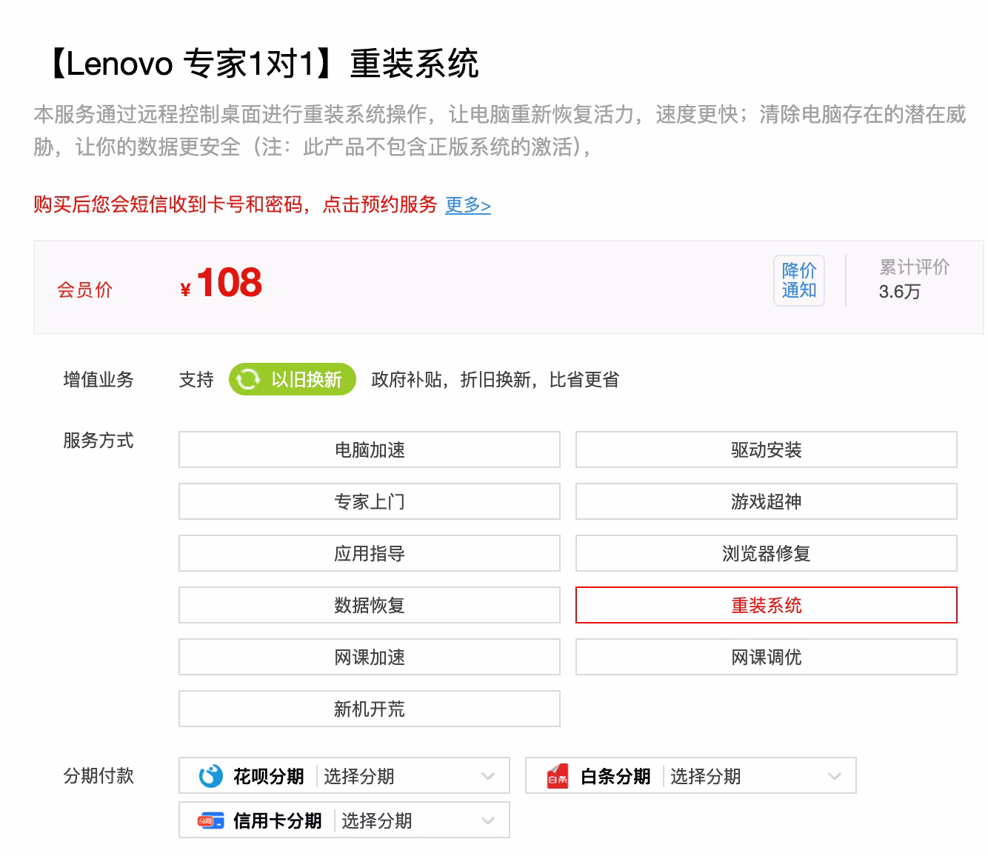Click the 降价通知 price alert button

[799, 281]
